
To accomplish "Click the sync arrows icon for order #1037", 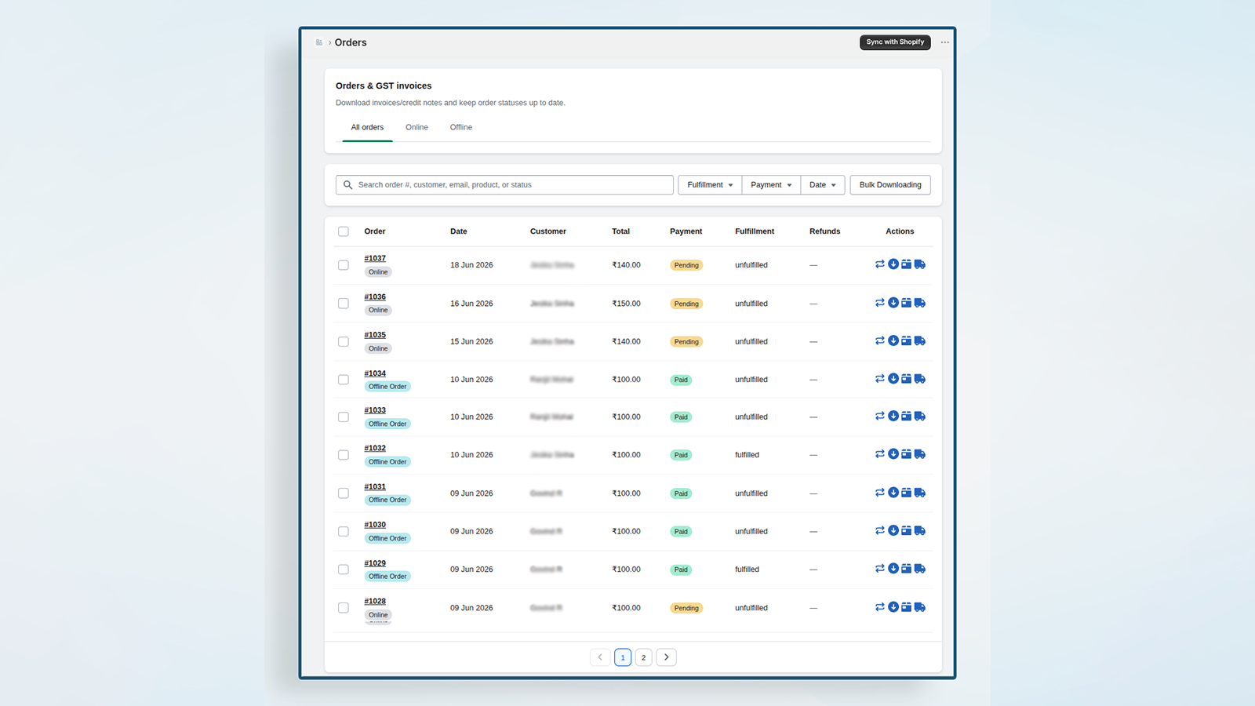I will 880,264.
